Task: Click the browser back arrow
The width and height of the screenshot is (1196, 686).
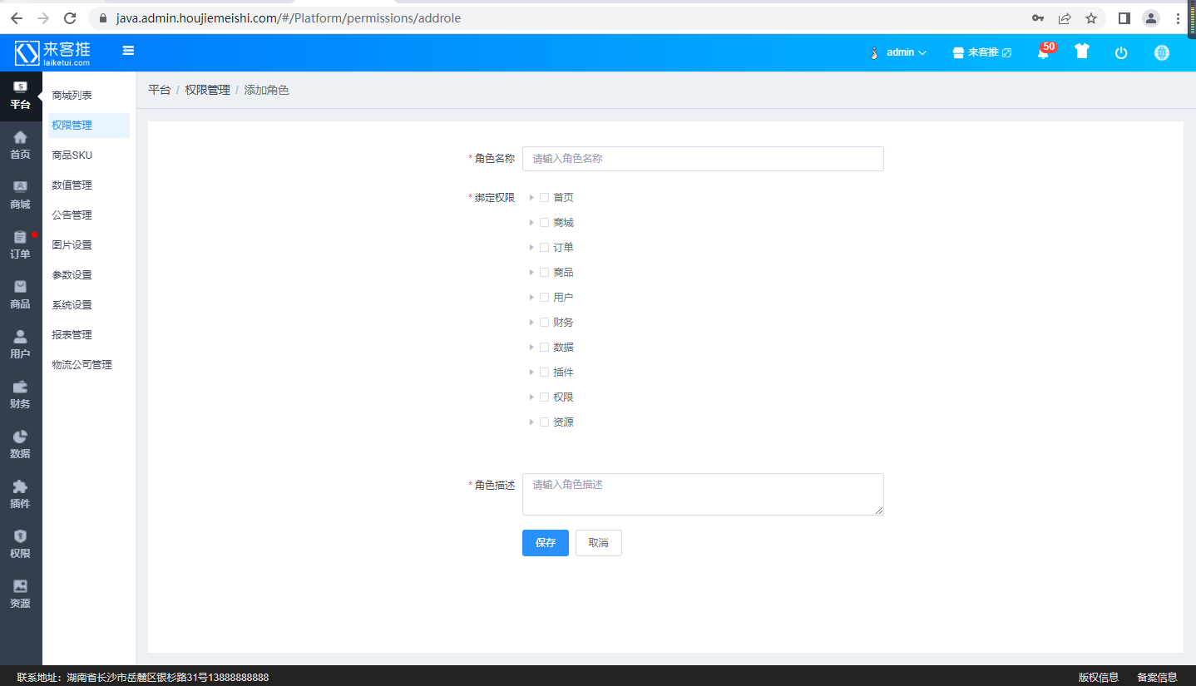Action: (x=17, y=17)
